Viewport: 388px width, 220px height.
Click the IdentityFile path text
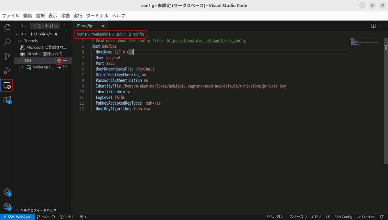pyautogui.click(x=204, y=86)
